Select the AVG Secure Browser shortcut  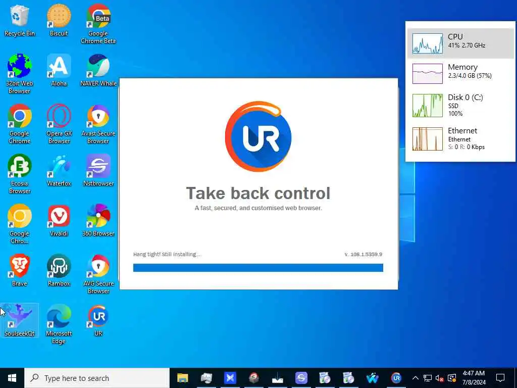[98, 274]
